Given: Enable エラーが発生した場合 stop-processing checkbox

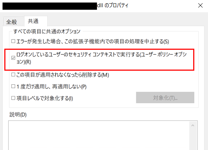Looking at the screenshot, I should [13, 41].
